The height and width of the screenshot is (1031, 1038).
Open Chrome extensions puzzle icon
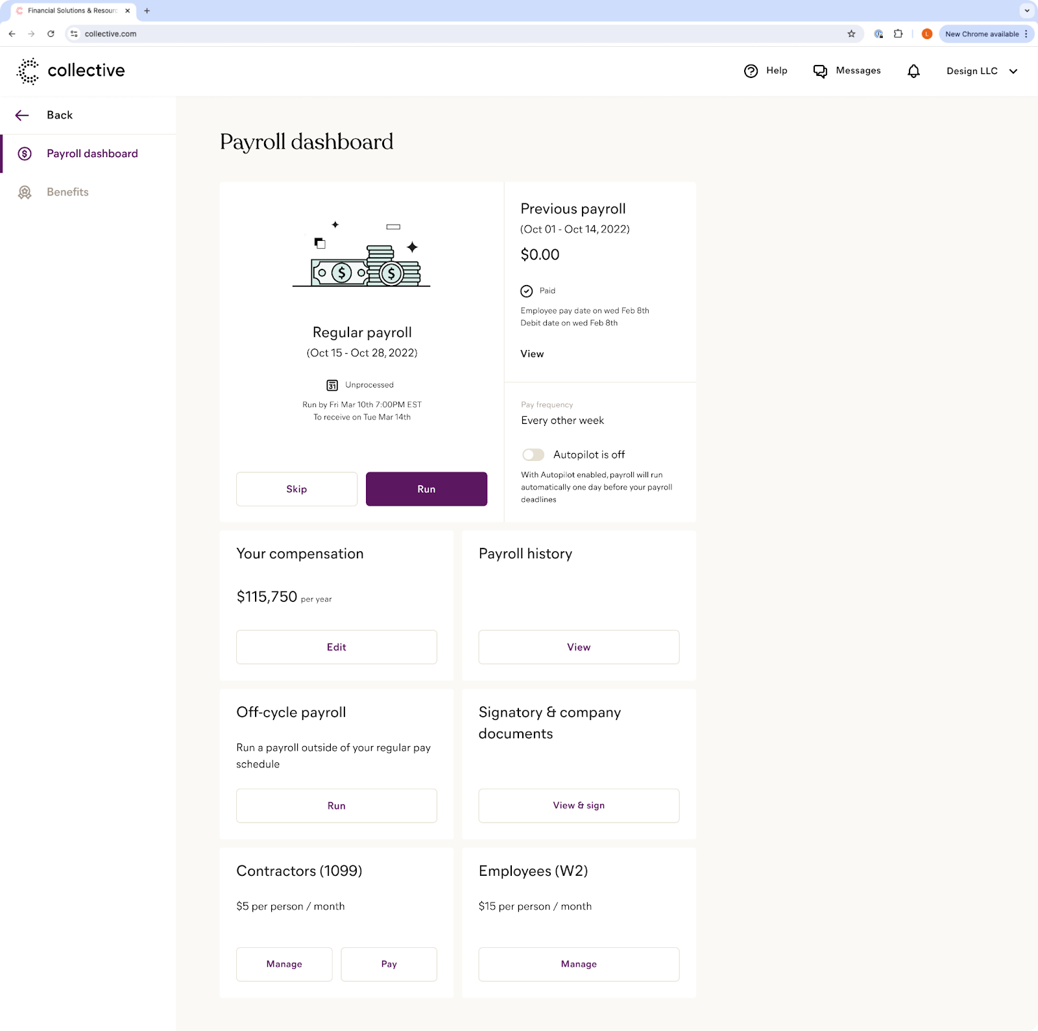coord(898,34)
